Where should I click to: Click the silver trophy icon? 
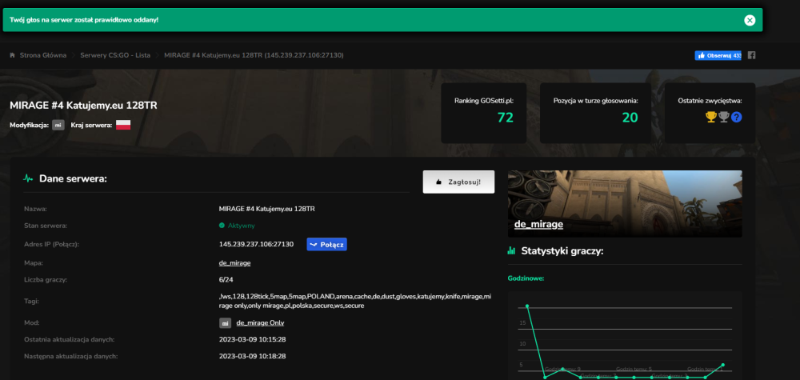(x=723, y=118)
